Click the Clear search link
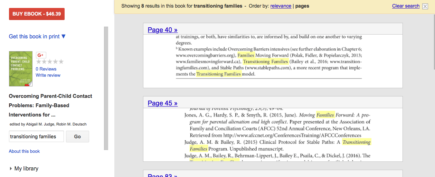This screenshot has width=435, height=177. click(406, 6)
